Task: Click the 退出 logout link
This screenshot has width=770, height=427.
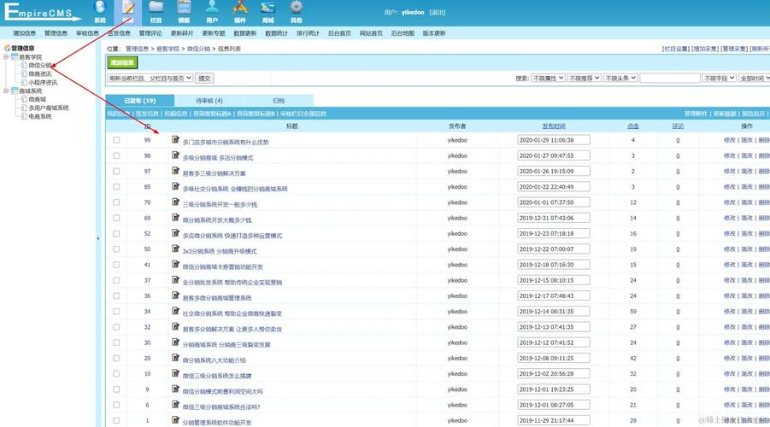Action: (437, 13)
